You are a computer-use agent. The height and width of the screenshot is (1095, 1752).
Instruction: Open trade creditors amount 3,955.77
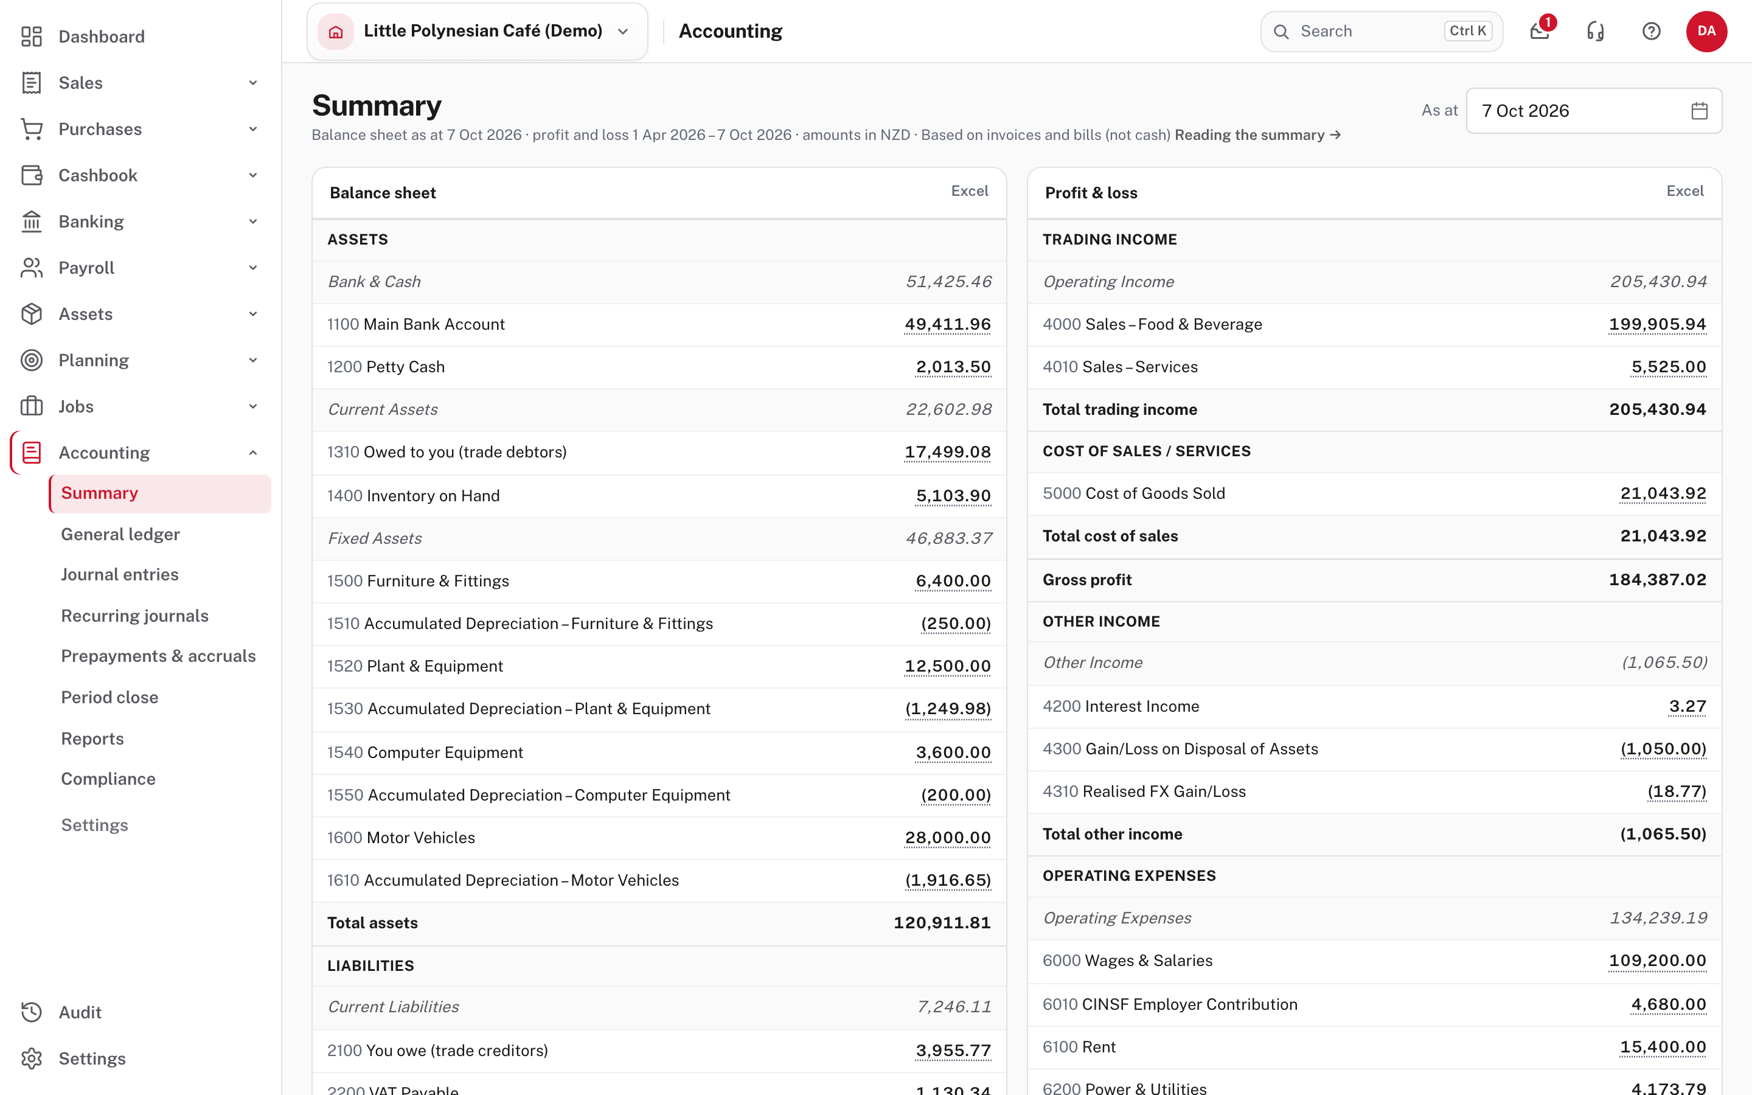(953, 1051)
